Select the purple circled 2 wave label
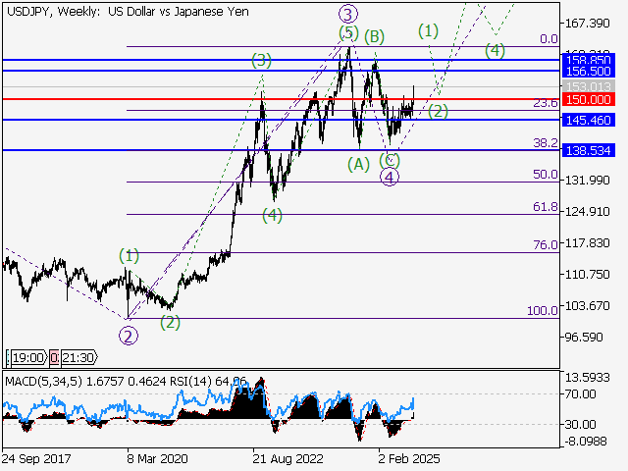628x471 pixels. [x=129, y=336]
